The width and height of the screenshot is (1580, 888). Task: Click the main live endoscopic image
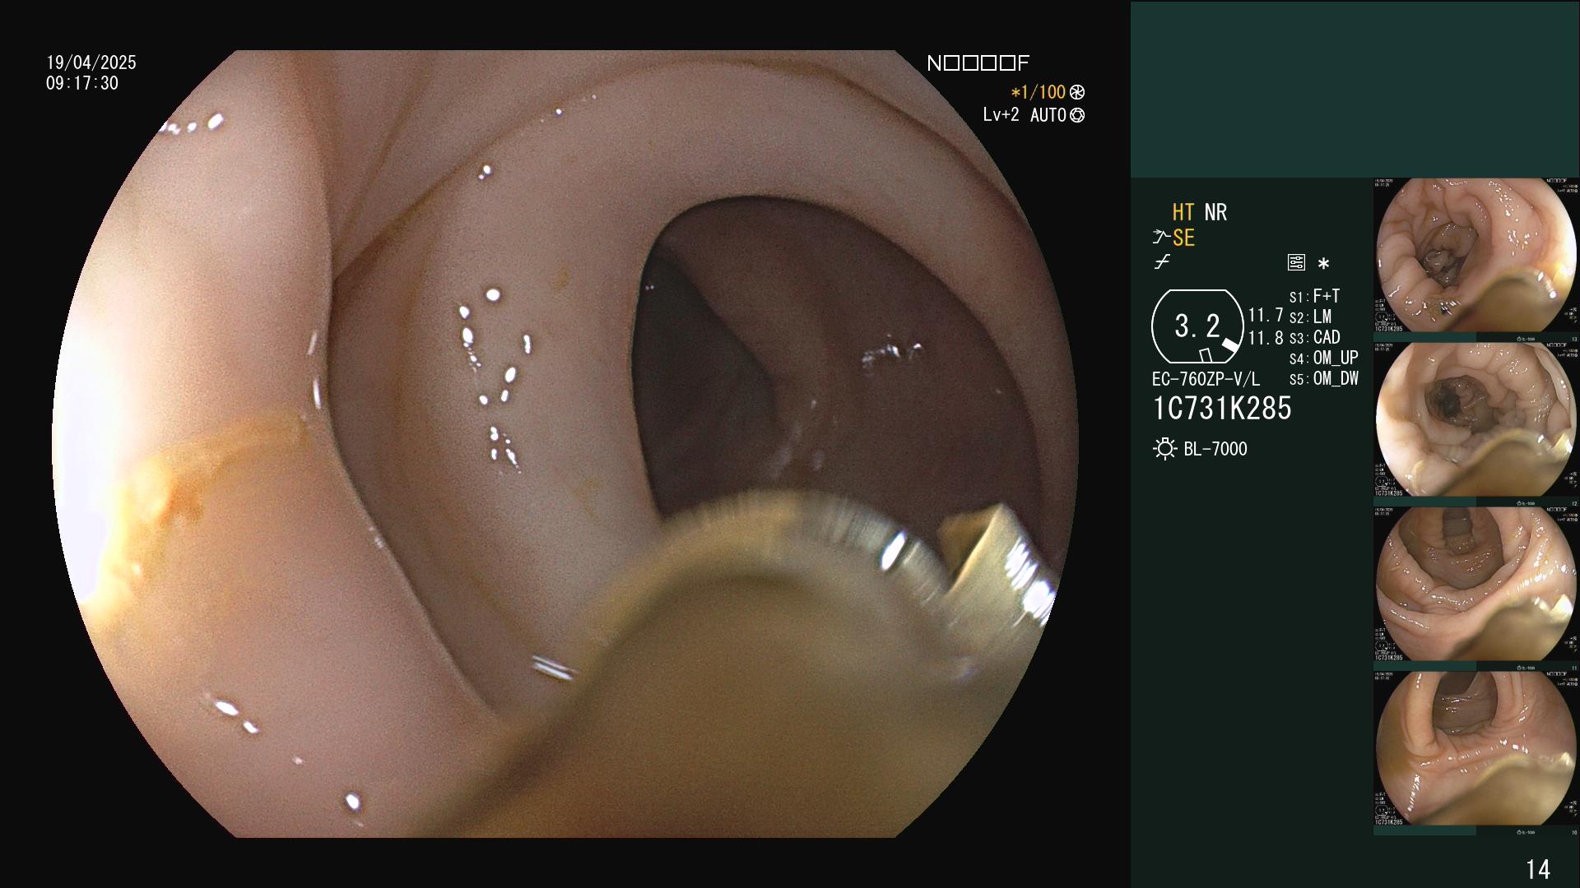pos(565,444)
